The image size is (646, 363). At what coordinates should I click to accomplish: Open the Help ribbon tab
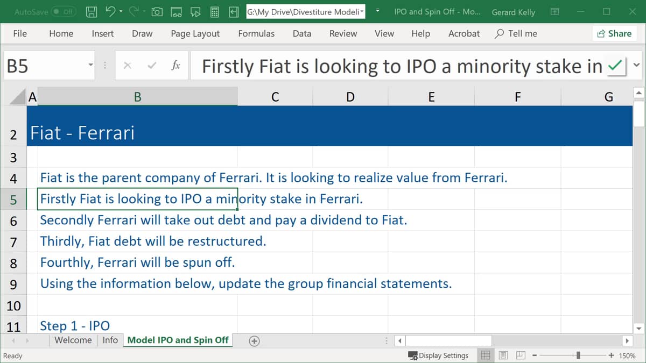point(420,33)
